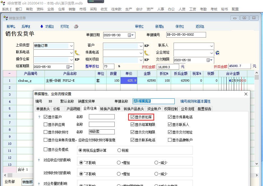Viewport: 263px width, 186px height.
Task: Click the printer icon beside 打印
Action: pos(76,27)
